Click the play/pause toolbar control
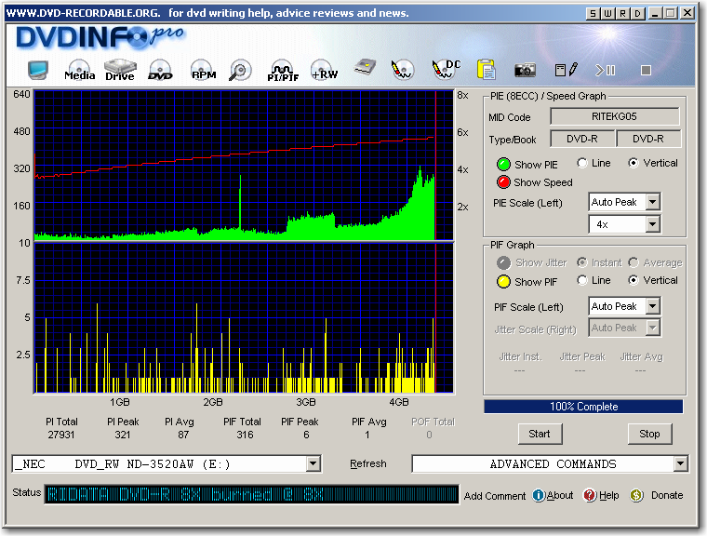 tap(605, 70)
